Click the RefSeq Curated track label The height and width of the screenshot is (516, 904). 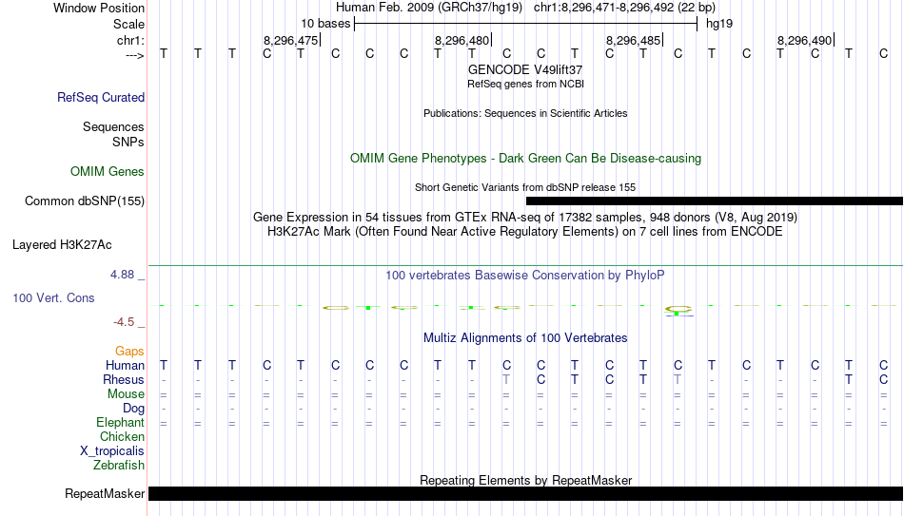click(100, 97)
